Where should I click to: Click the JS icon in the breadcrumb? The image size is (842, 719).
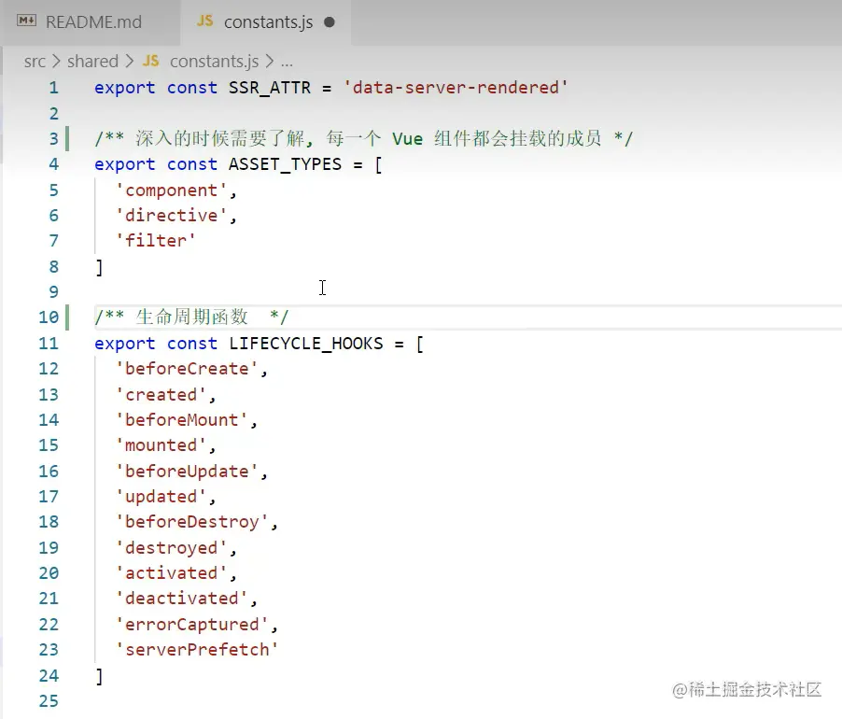[x=150, y=61]
